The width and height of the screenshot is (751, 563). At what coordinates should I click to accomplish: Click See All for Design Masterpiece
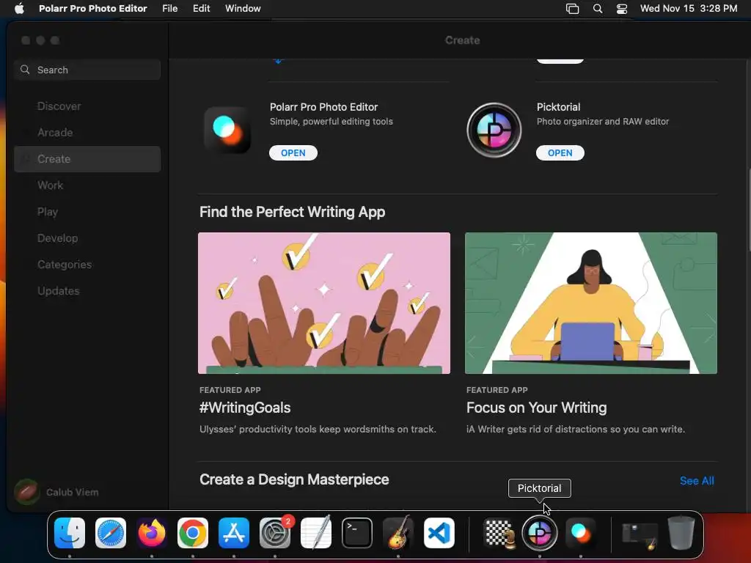pos(697,481)
